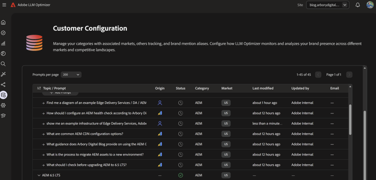
Task: Collapse the AEM 6.5 LTS topic
Action: coord(39,175)
